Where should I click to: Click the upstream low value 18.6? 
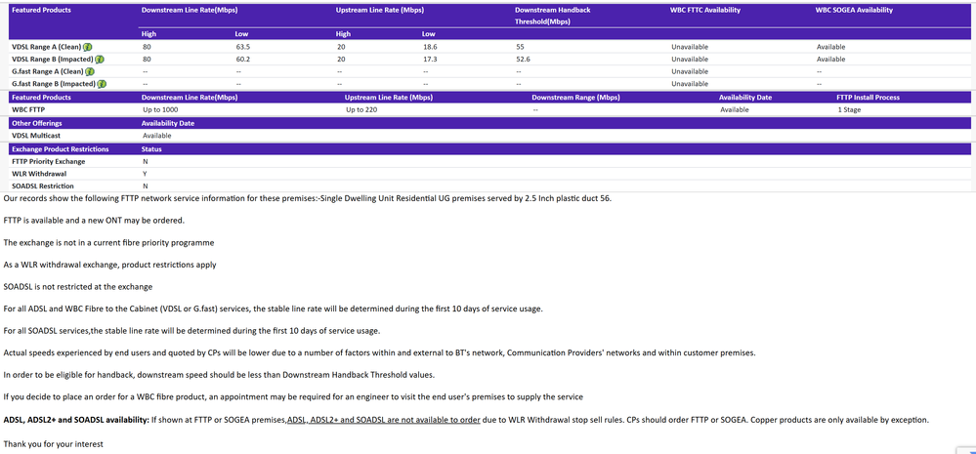pyautogui.click(x=430, y=47)
